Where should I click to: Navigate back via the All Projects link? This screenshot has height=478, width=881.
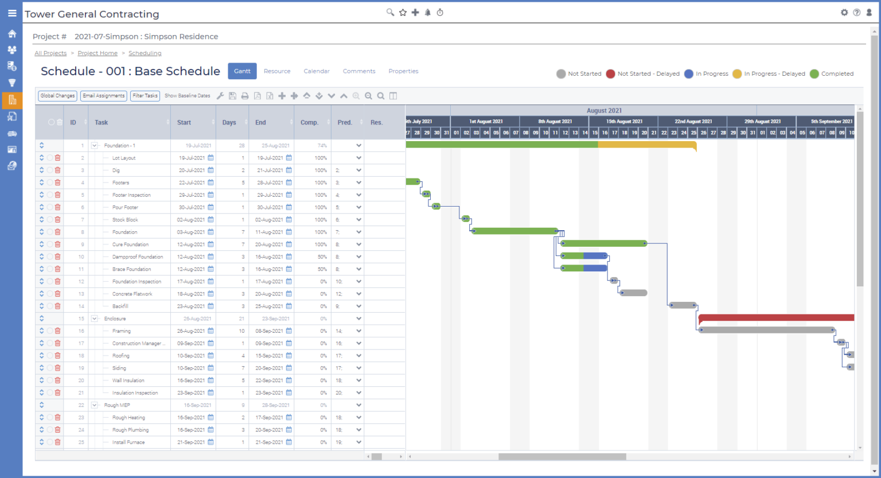coord(50,53)
